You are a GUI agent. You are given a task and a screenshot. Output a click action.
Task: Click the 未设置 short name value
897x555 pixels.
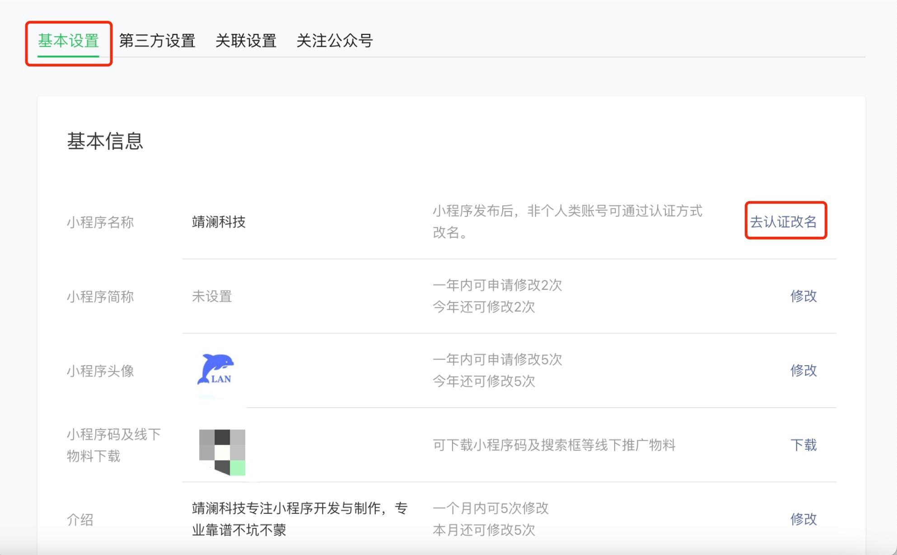[212, 296]
